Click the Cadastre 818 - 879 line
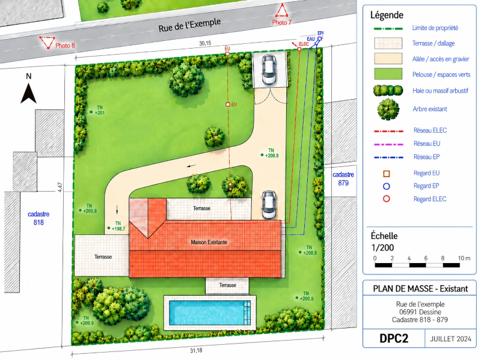The height and width of the screenshot is (361, 481). 420,320
